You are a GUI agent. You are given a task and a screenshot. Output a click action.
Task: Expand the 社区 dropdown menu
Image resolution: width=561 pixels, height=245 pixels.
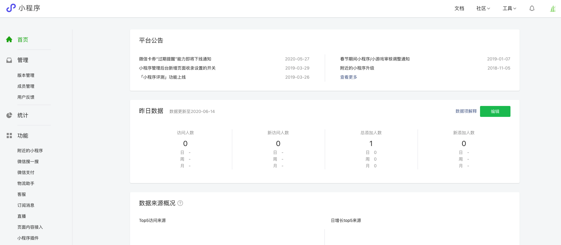[x=483, y=9]
